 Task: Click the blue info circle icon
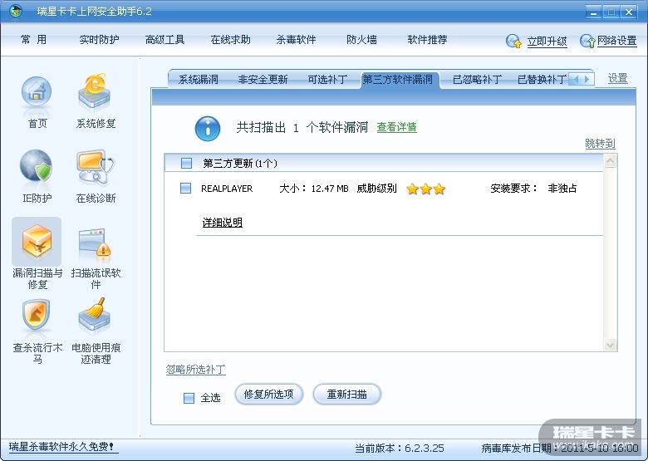pyautogui.click(x=208, y=129)
